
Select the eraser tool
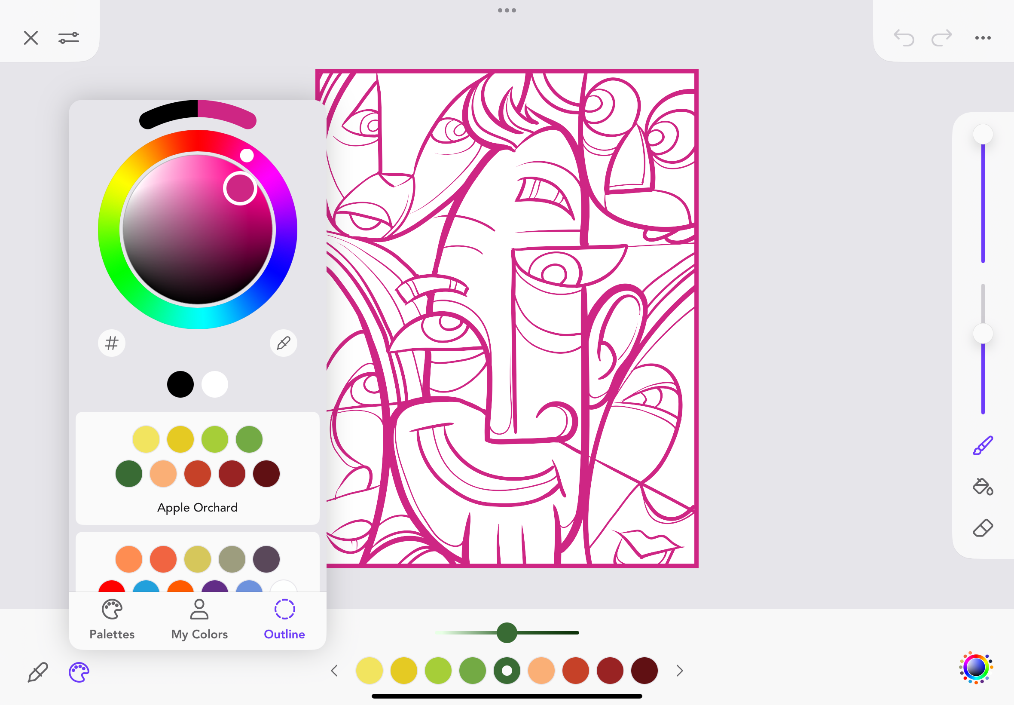click(983, 528)
